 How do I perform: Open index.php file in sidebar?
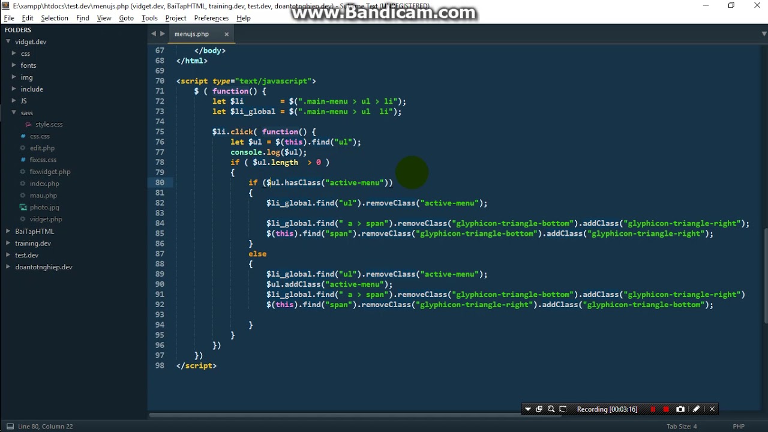point(44,184)
